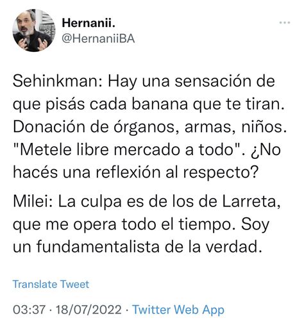Click the Translate Tweet link
The image size is (304, 325).
tap(51, 284)
